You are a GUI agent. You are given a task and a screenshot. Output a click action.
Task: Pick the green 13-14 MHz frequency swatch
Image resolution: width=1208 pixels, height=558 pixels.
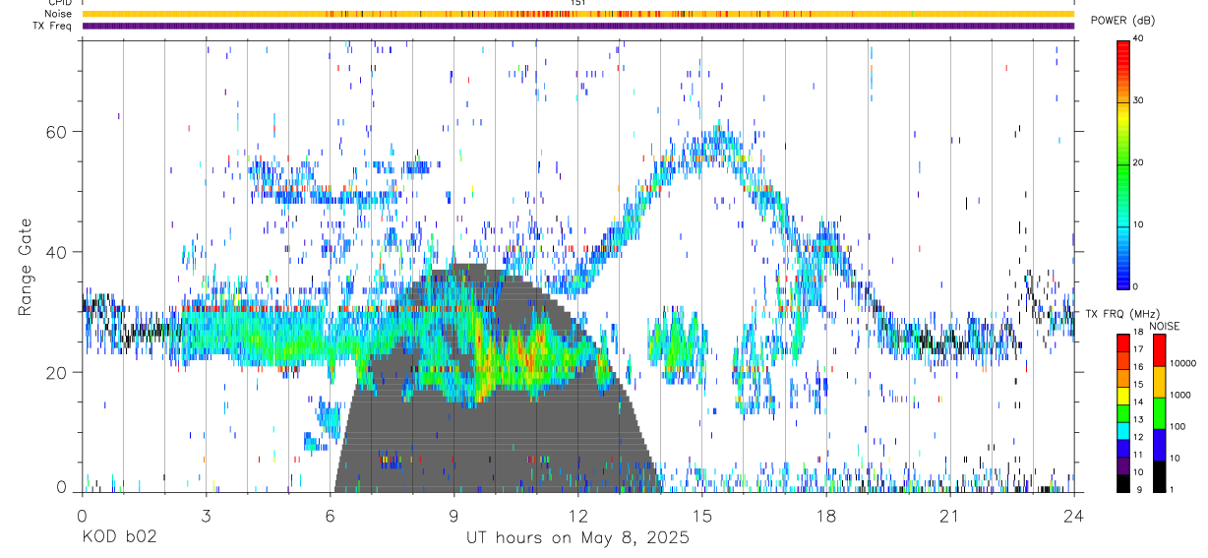(1123, 413)
